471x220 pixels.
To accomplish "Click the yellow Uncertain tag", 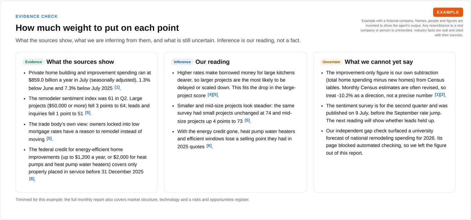I will [x=331, y=62].
